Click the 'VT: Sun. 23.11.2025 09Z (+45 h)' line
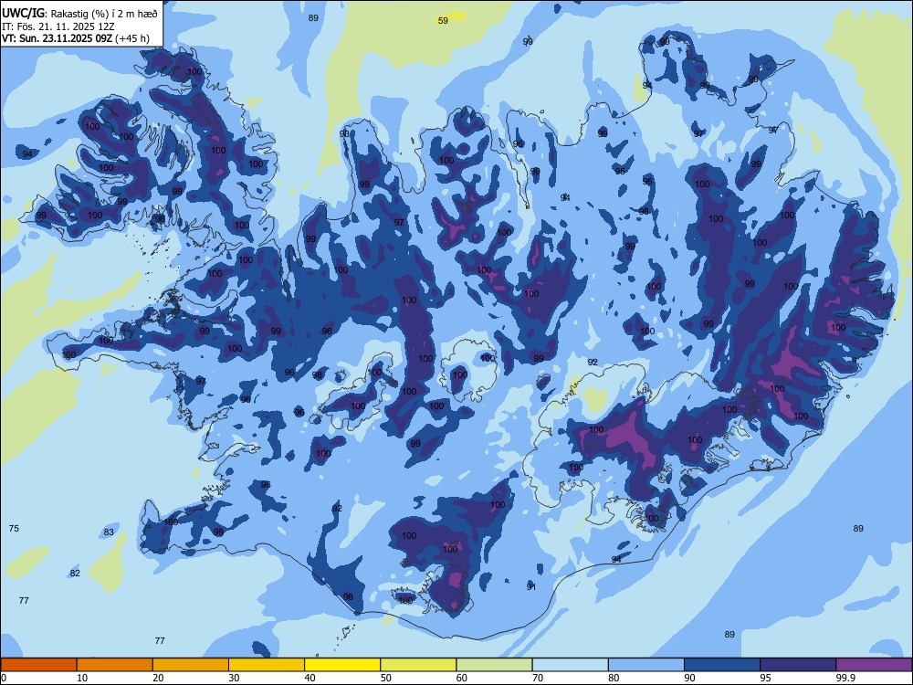 76,38
